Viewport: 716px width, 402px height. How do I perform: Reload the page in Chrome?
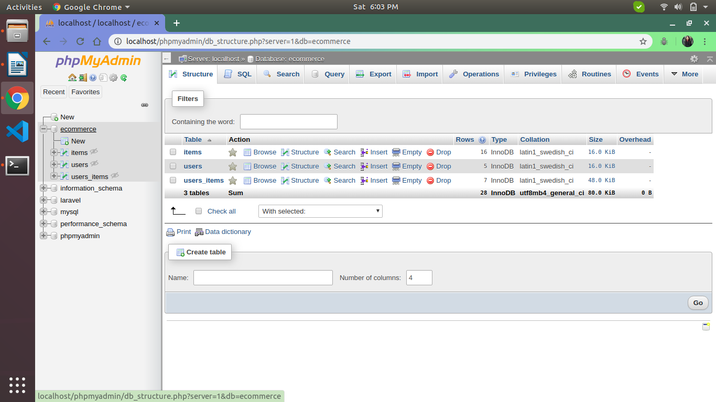point(80,41)
